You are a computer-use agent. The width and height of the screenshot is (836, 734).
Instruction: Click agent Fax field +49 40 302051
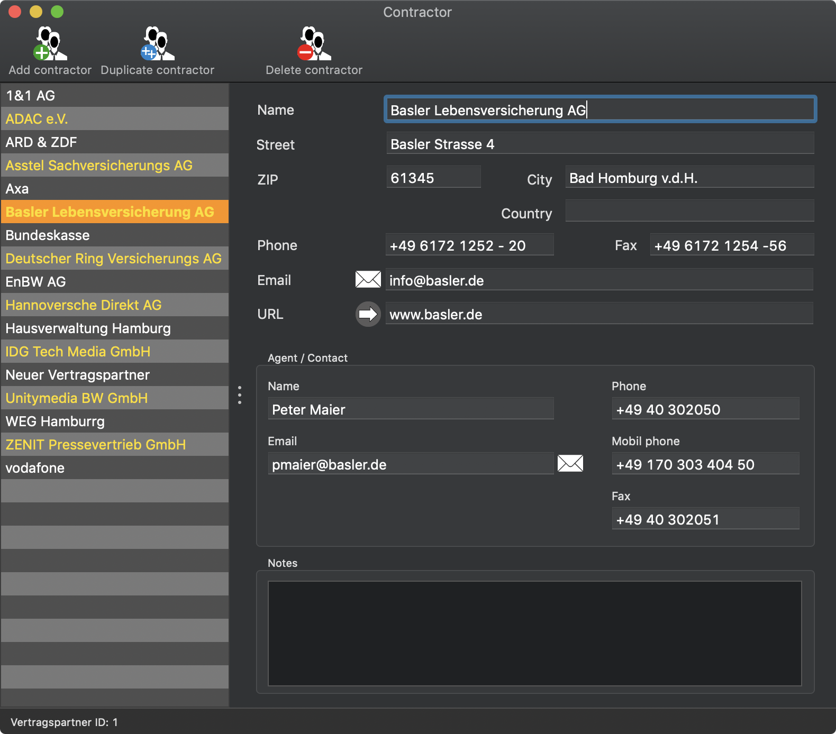[x=705, y=519]
